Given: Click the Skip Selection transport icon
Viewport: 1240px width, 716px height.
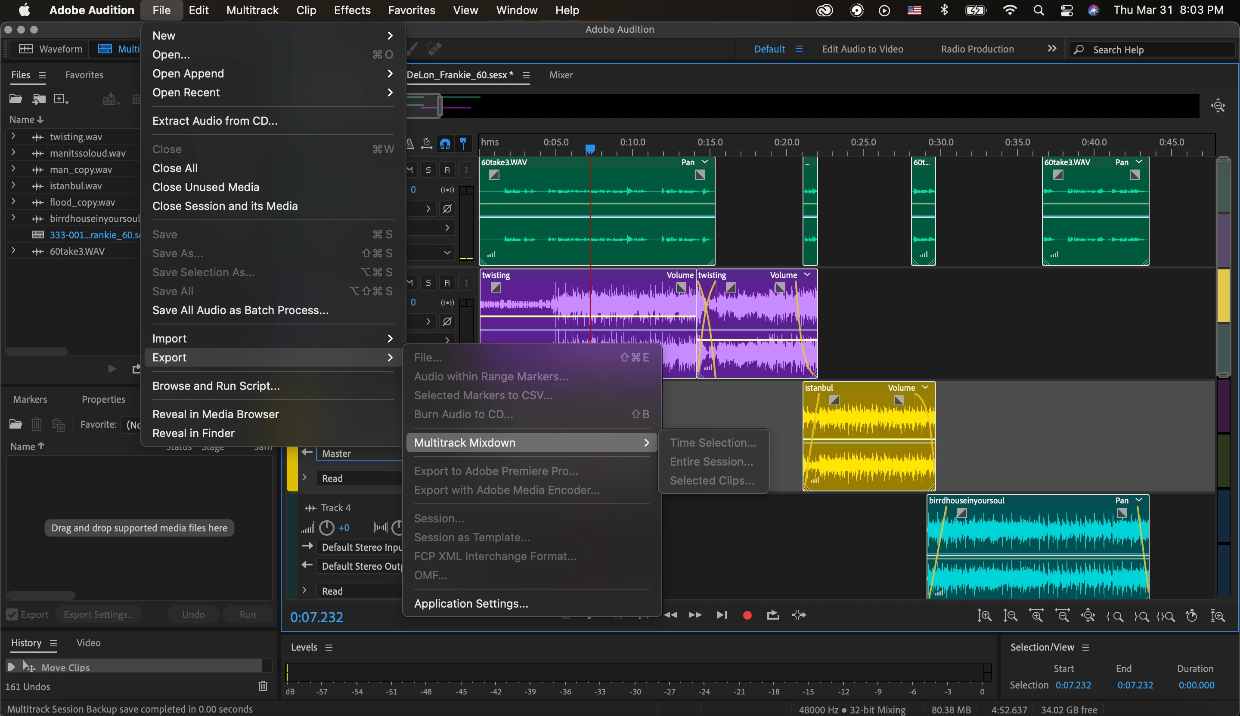Looking at the screenshot, I should (x=799, y=615).
